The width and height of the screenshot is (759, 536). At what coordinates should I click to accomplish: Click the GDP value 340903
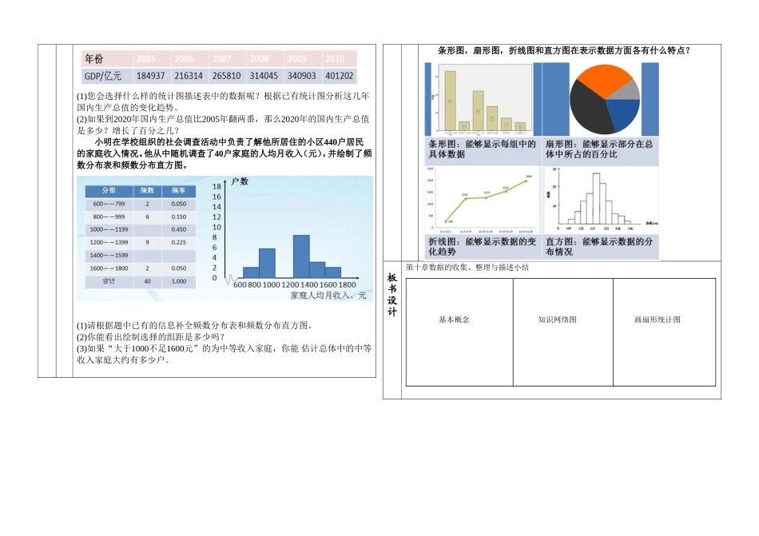pyautogui.click(x=301, y=76)
